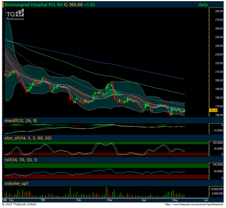226x208 pixels.
Task: Click the 230.00 price axis label
Action: [x=219, y=54]
